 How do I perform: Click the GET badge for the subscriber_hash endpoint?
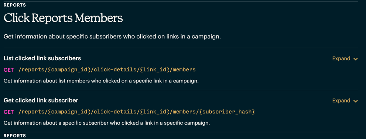point(8,112)
